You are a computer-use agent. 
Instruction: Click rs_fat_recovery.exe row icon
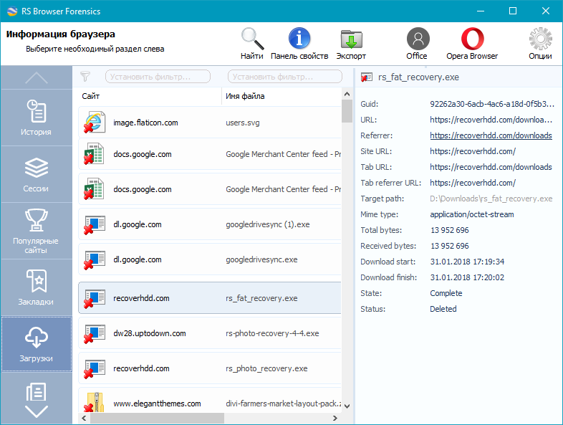click(95, 298)
